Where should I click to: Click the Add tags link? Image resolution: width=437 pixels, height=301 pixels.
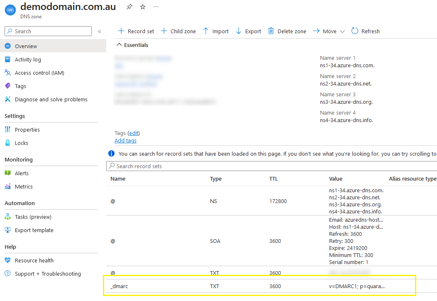[x=125, y=140]
